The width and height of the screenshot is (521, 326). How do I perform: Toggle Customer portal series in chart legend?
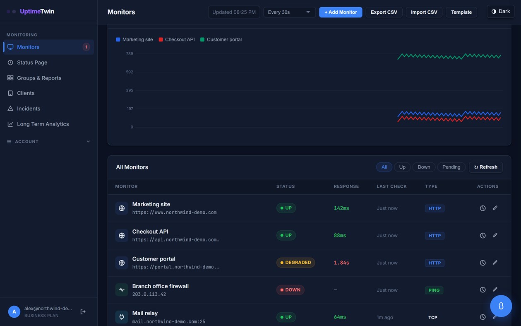click(221, 39)
